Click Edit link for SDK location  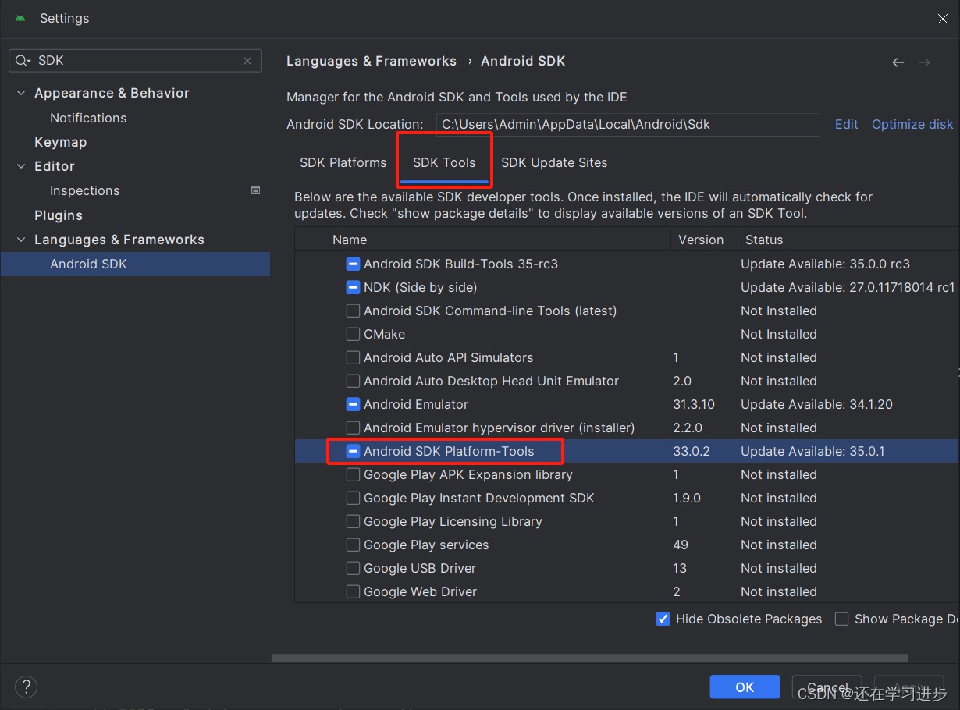click(x=846, y=124)
